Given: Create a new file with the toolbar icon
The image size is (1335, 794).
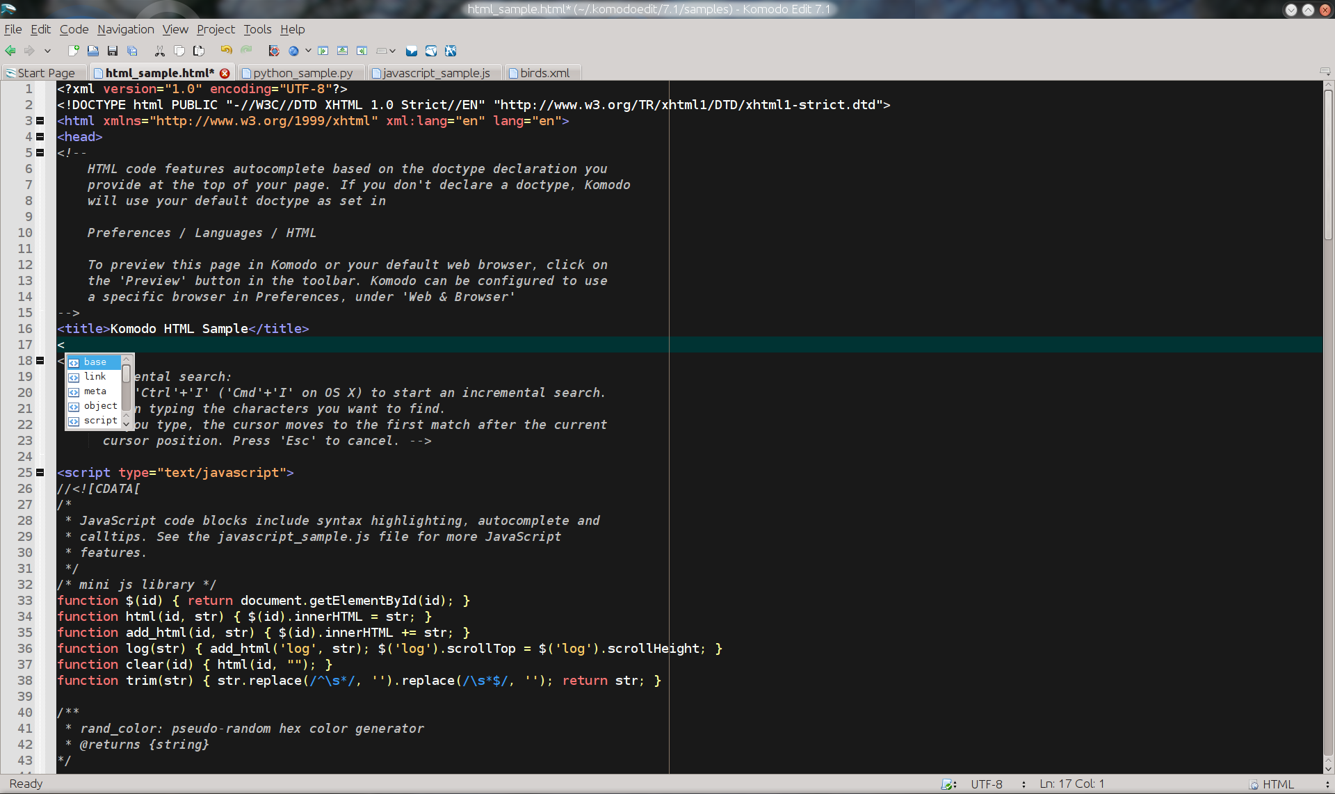Looking at the screenshot, I should point(73,51).
